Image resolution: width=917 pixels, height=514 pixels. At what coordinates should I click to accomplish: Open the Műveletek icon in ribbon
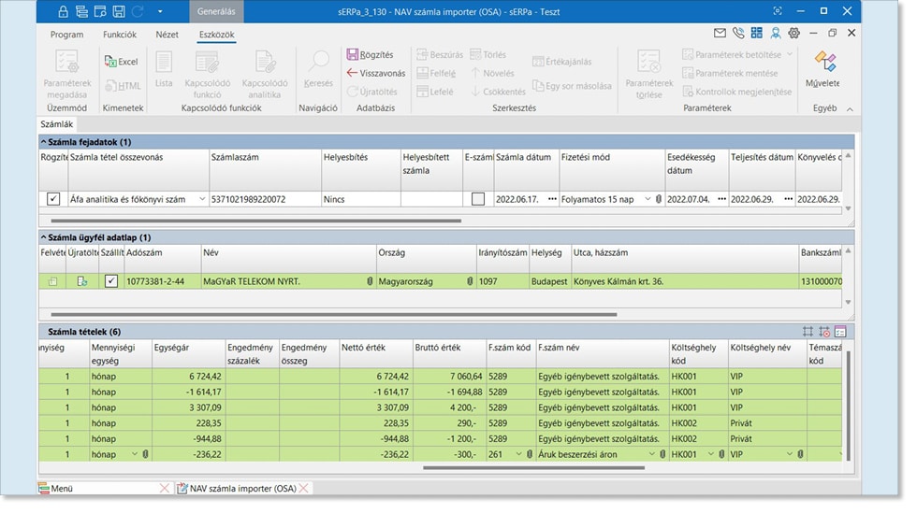click(824, 63)
